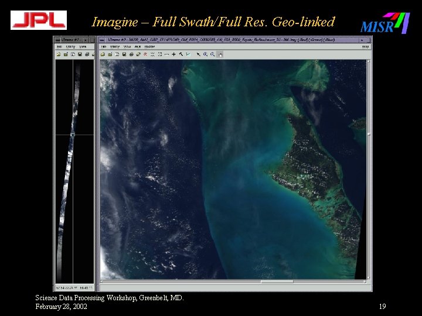Click the MISR logo on the slide

pyautogui.click(x=385, y=23)
